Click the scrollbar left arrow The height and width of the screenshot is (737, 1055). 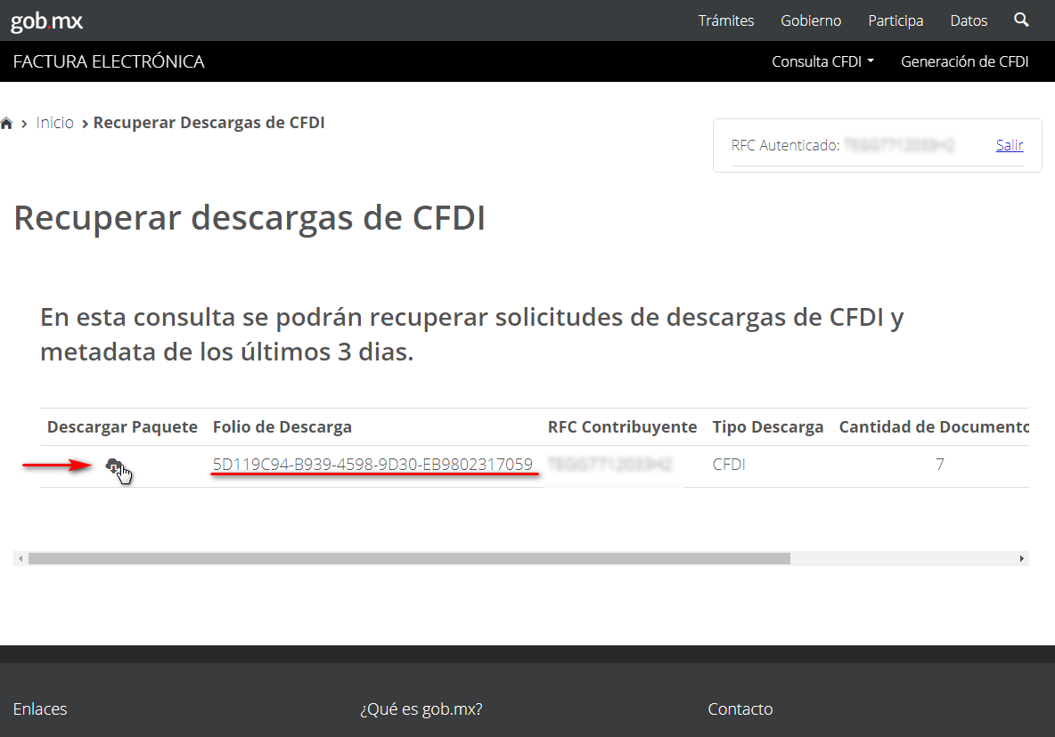[19, 559]
